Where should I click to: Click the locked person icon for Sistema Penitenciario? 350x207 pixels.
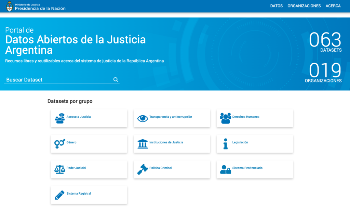pyautogui.click(x=226, y=169)
